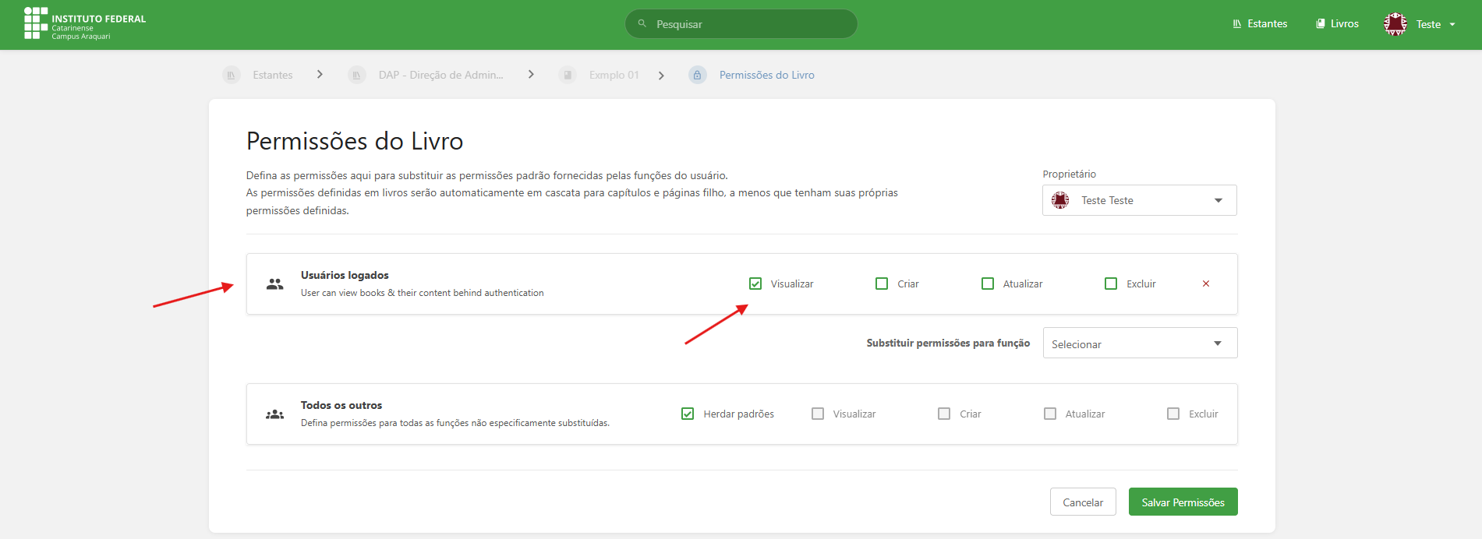Click the DAP shelf breadcrumb icon
This screenshot has height=539, width=1482.
tap(357, 75)
